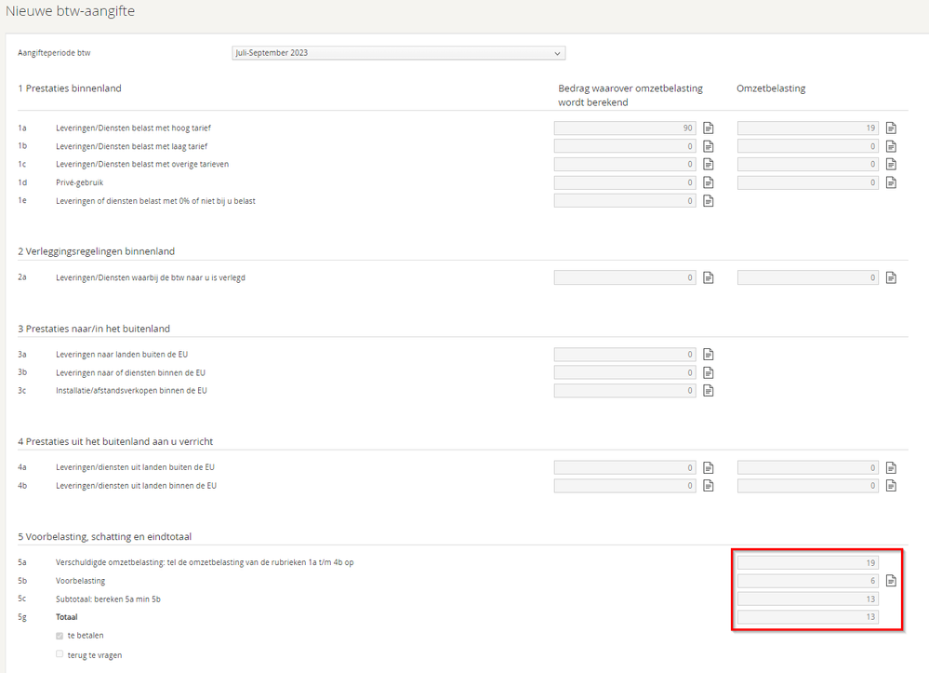Open details icon for 4b taxable amount

(708, 486)
